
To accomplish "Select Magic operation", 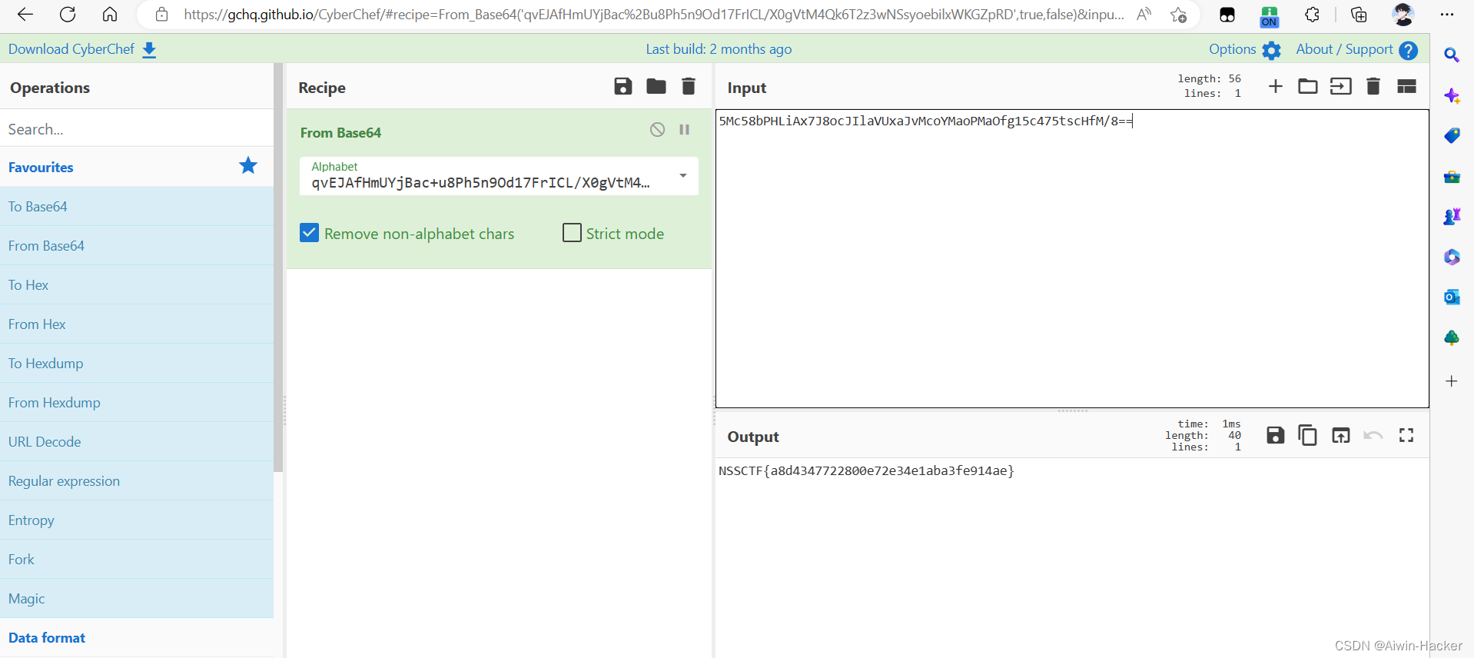I will (x=137, y=598).
